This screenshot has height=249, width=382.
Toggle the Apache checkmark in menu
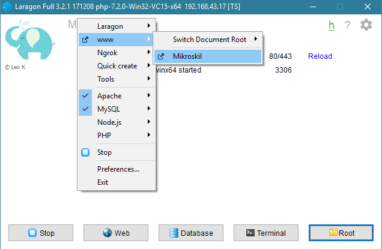tap(85, 95)
